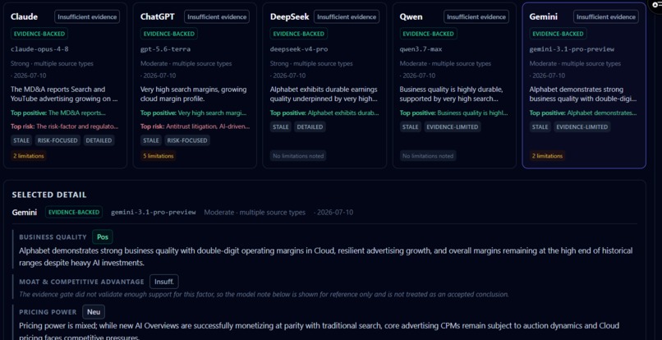Select the qwen3.7-max model name
Viewport: 662px width, 340px height.
tap(421, 49)
